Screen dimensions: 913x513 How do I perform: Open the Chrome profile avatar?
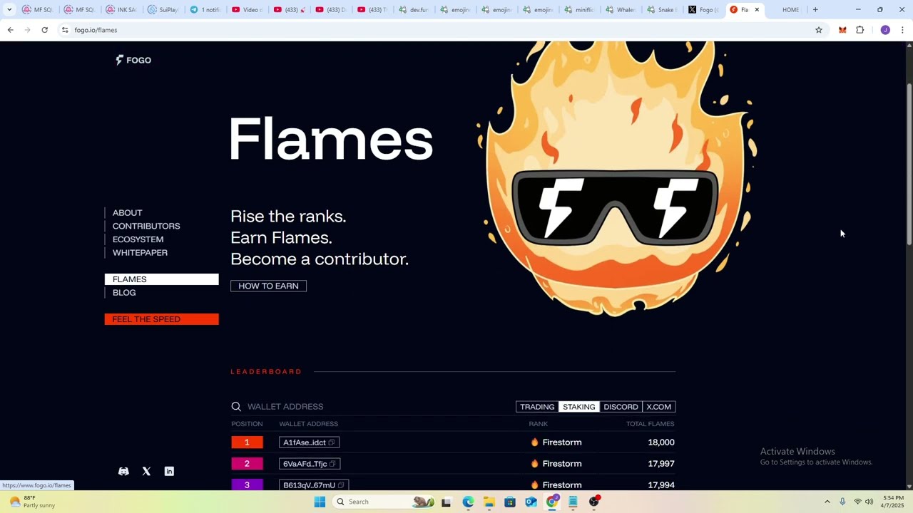click(885, 30)
